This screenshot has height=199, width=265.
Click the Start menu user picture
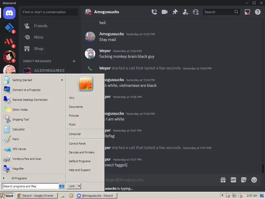pyautogui.click(x=85, y=83)
